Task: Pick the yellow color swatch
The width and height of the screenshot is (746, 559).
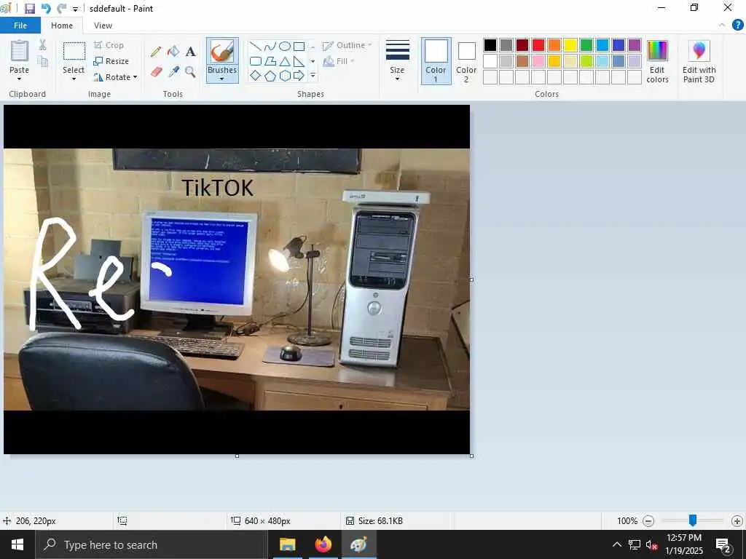Action: pyautogui.click(x=570, y=45)
